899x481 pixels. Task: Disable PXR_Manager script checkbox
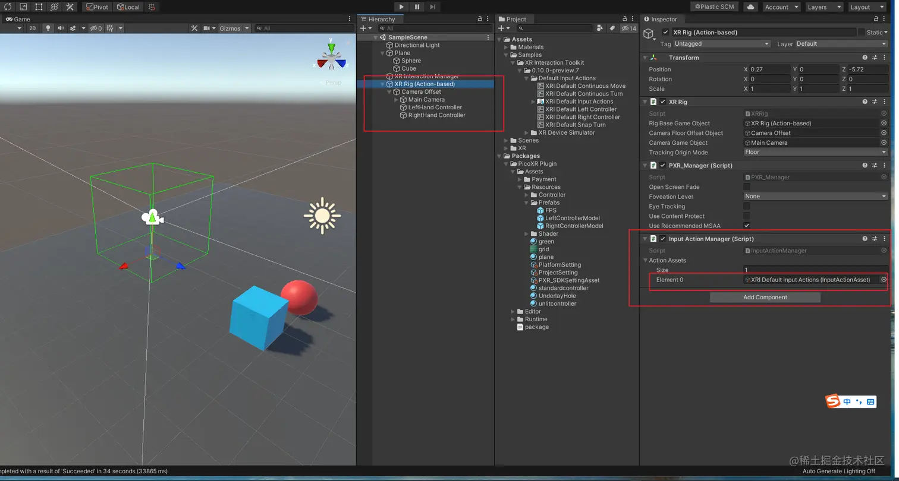662,165
